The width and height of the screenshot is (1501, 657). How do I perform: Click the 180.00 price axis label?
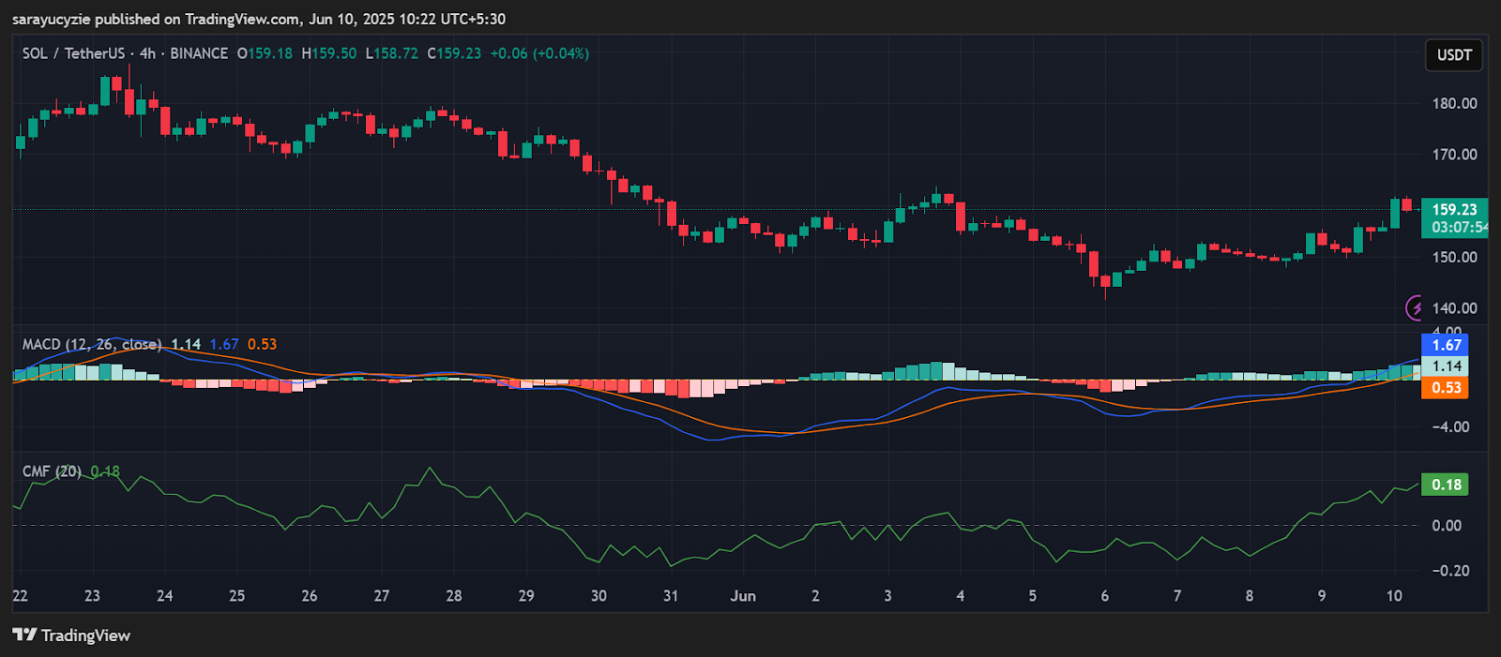[1454, 103]
